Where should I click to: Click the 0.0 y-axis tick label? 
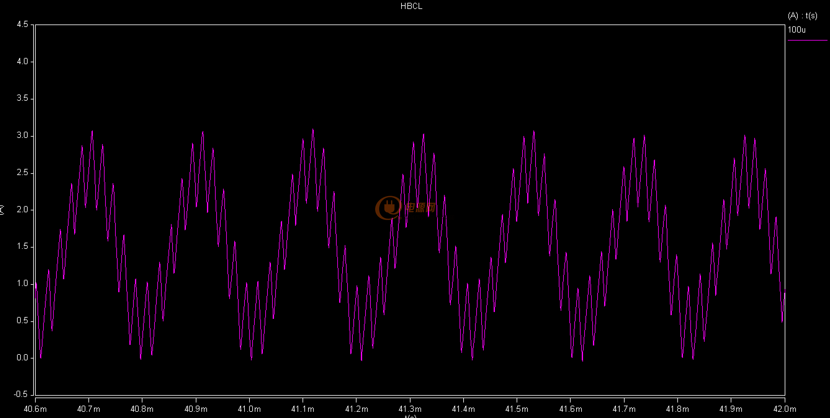click(x=23, y=358)
